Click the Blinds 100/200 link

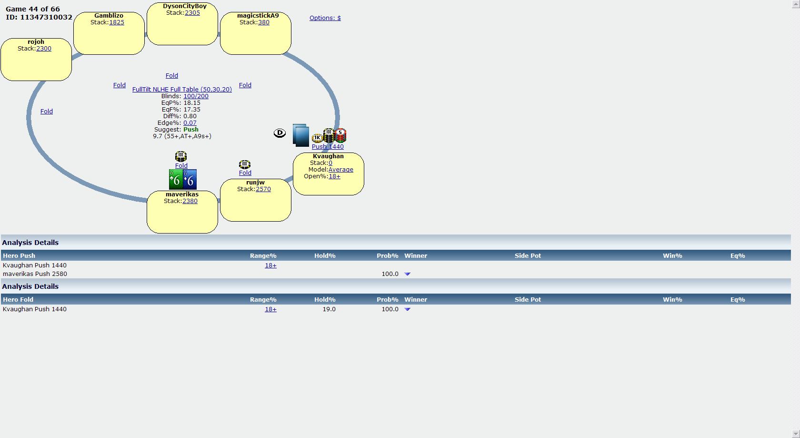[196, 96]
